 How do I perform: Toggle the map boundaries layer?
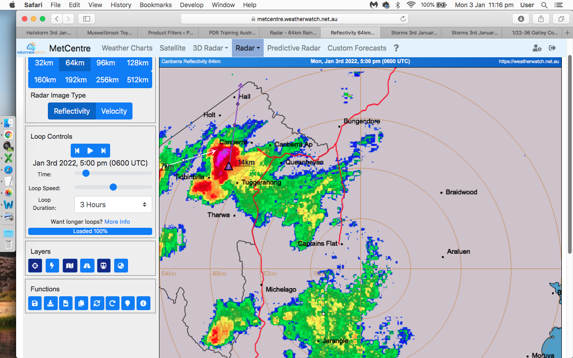pos(70,266)
